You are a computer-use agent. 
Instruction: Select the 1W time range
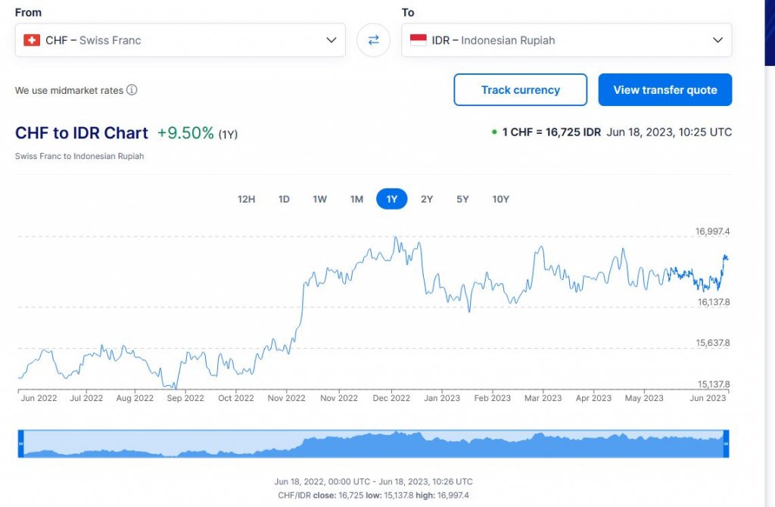coord(320,199)
